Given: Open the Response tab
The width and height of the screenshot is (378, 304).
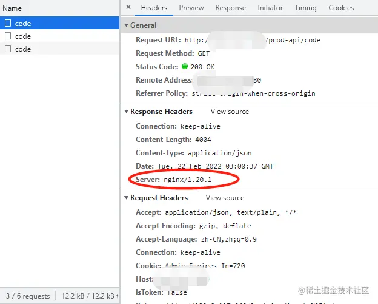Looking at the screenshot, I should pos(230,8).
